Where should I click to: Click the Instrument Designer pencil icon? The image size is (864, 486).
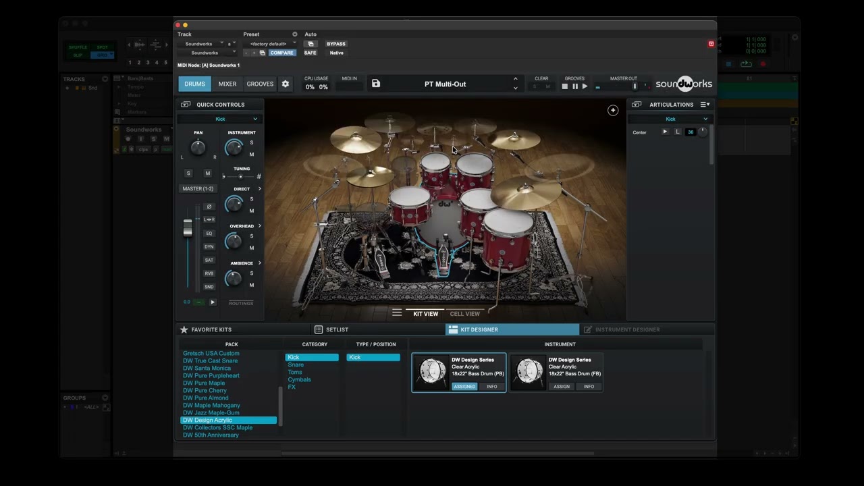pyautogui.click(x=588, y=329)
